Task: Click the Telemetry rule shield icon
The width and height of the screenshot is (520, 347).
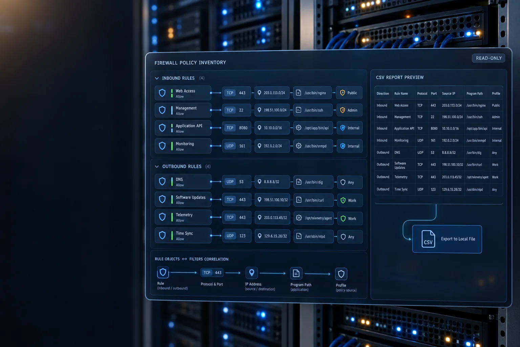Action: (x=162, y=217)
